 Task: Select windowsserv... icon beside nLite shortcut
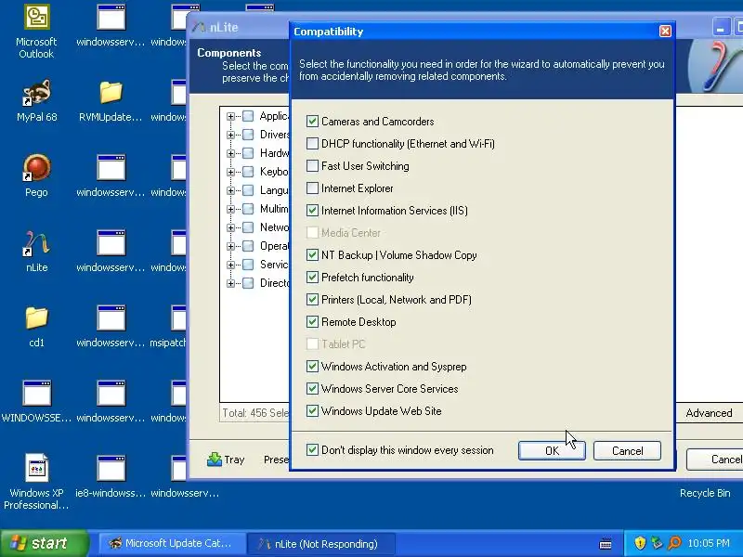111,251
